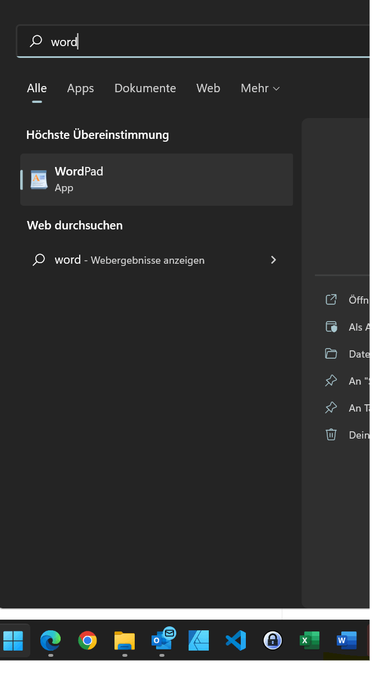Launch Microsoft Edge from taskbar

tap(51, 640)
